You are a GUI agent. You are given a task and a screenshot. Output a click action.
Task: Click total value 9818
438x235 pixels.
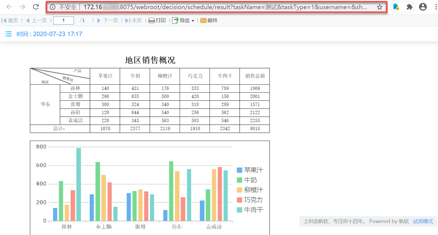(255, 129)
